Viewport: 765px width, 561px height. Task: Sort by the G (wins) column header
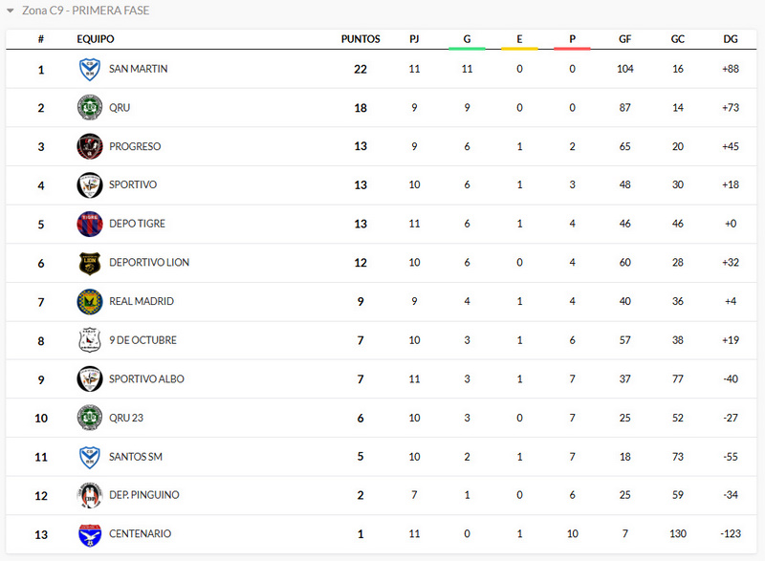point(467,39)
